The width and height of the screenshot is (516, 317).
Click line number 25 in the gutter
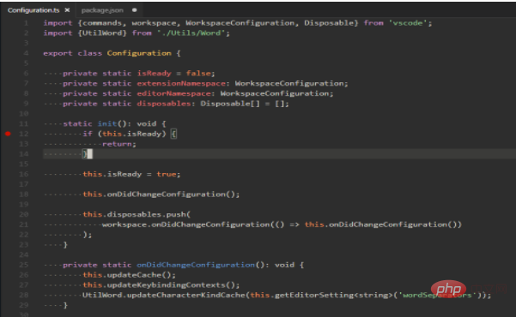pyautogui.click(x=23, y=265)
